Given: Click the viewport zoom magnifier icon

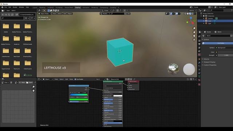Looking at the screenshot, I should click(x=194, y=28).
